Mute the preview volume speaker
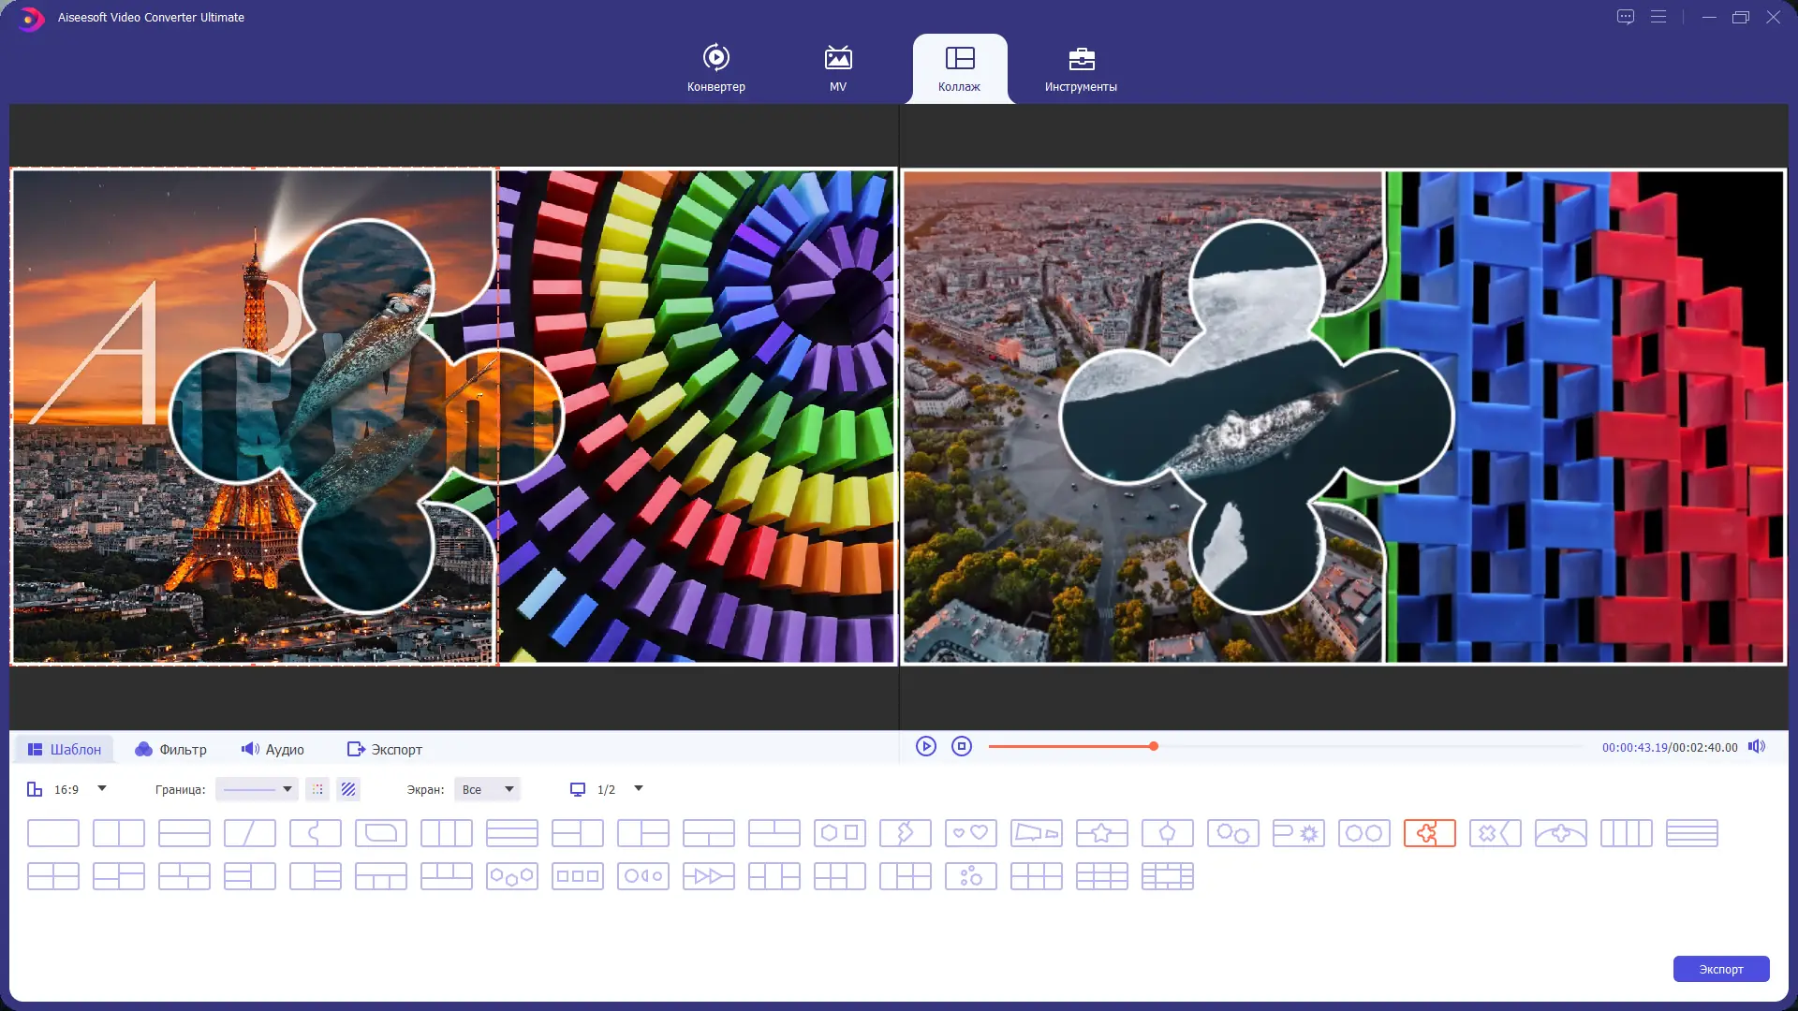The height and width of the screenshot is (1011, 1798). click(1757, 746)
